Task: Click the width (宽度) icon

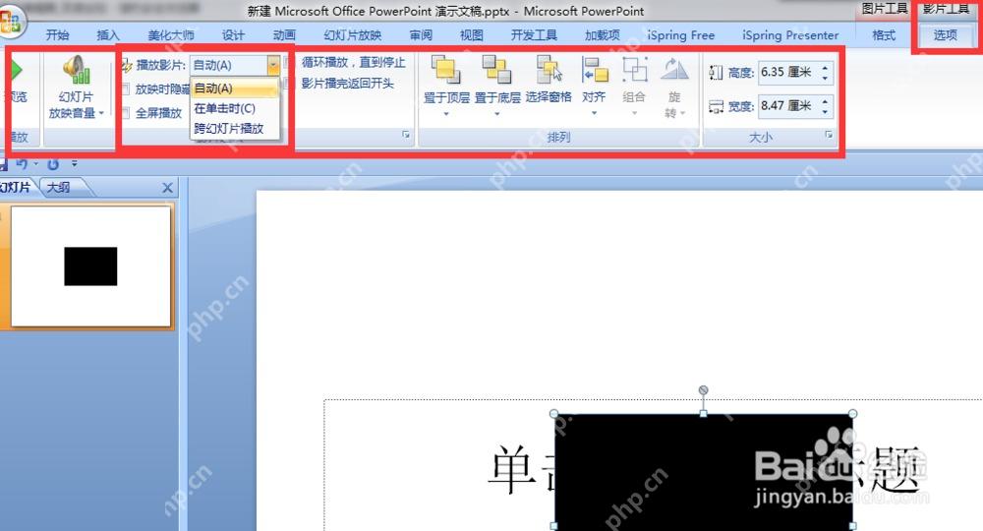Action: coord(716,106)
